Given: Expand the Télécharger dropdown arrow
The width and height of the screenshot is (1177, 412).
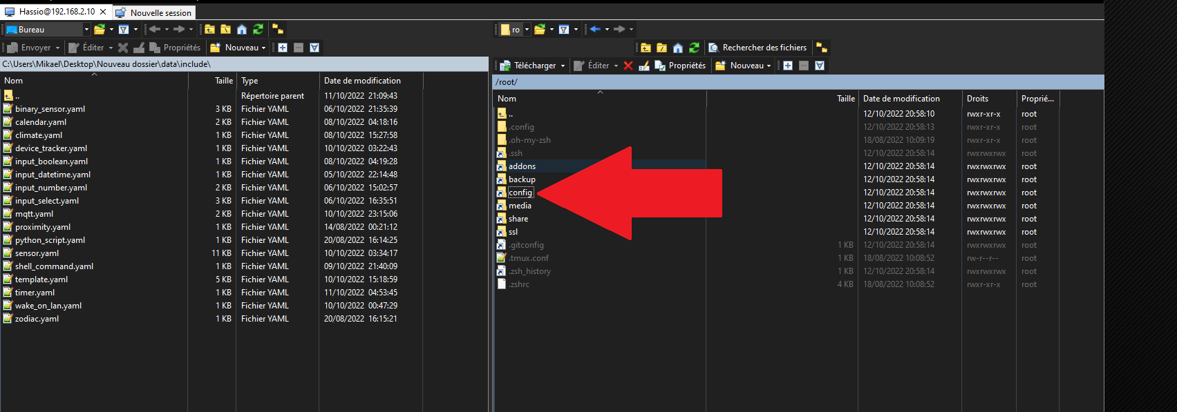Looking at the screenshot, I should 563,66.
